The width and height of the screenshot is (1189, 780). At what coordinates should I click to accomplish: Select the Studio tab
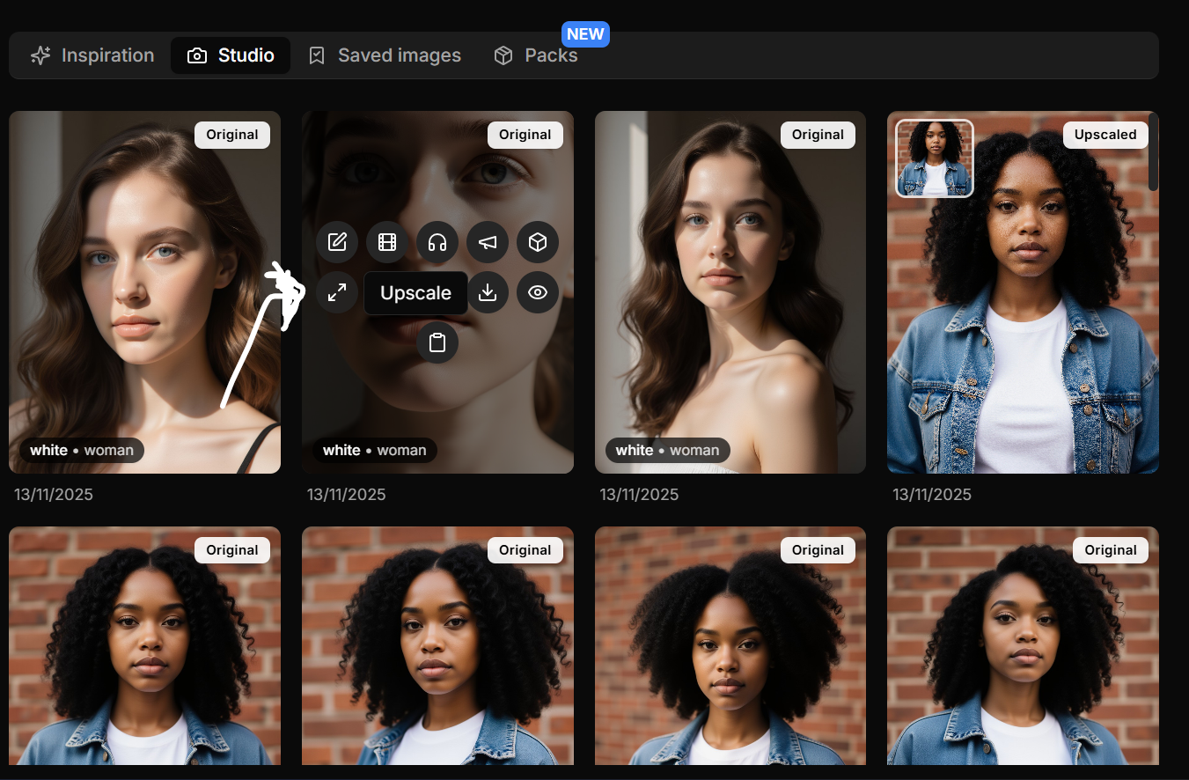231,55
